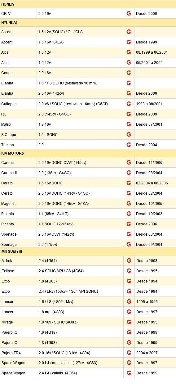
Task: Select the HYUNDAI section header
Action: click(88, 23)
